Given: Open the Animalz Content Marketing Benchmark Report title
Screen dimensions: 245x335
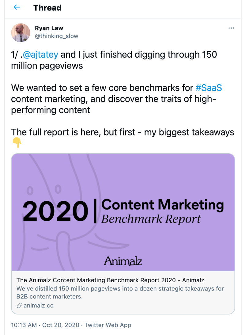Looking at the screenshot, I should [110, 280].
